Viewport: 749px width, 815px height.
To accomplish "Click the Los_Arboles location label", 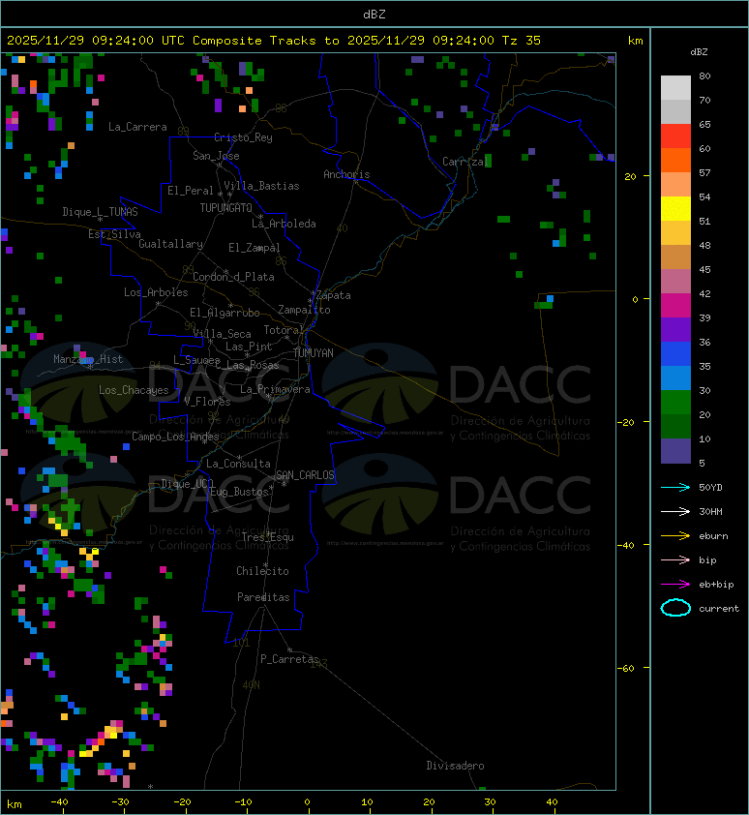I will (x=156, y=292).
